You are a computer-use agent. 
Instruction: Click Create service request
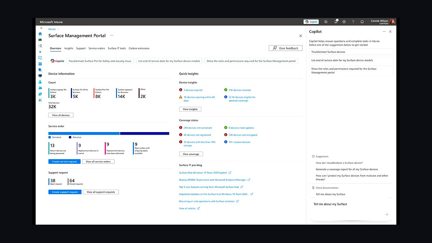64,162
